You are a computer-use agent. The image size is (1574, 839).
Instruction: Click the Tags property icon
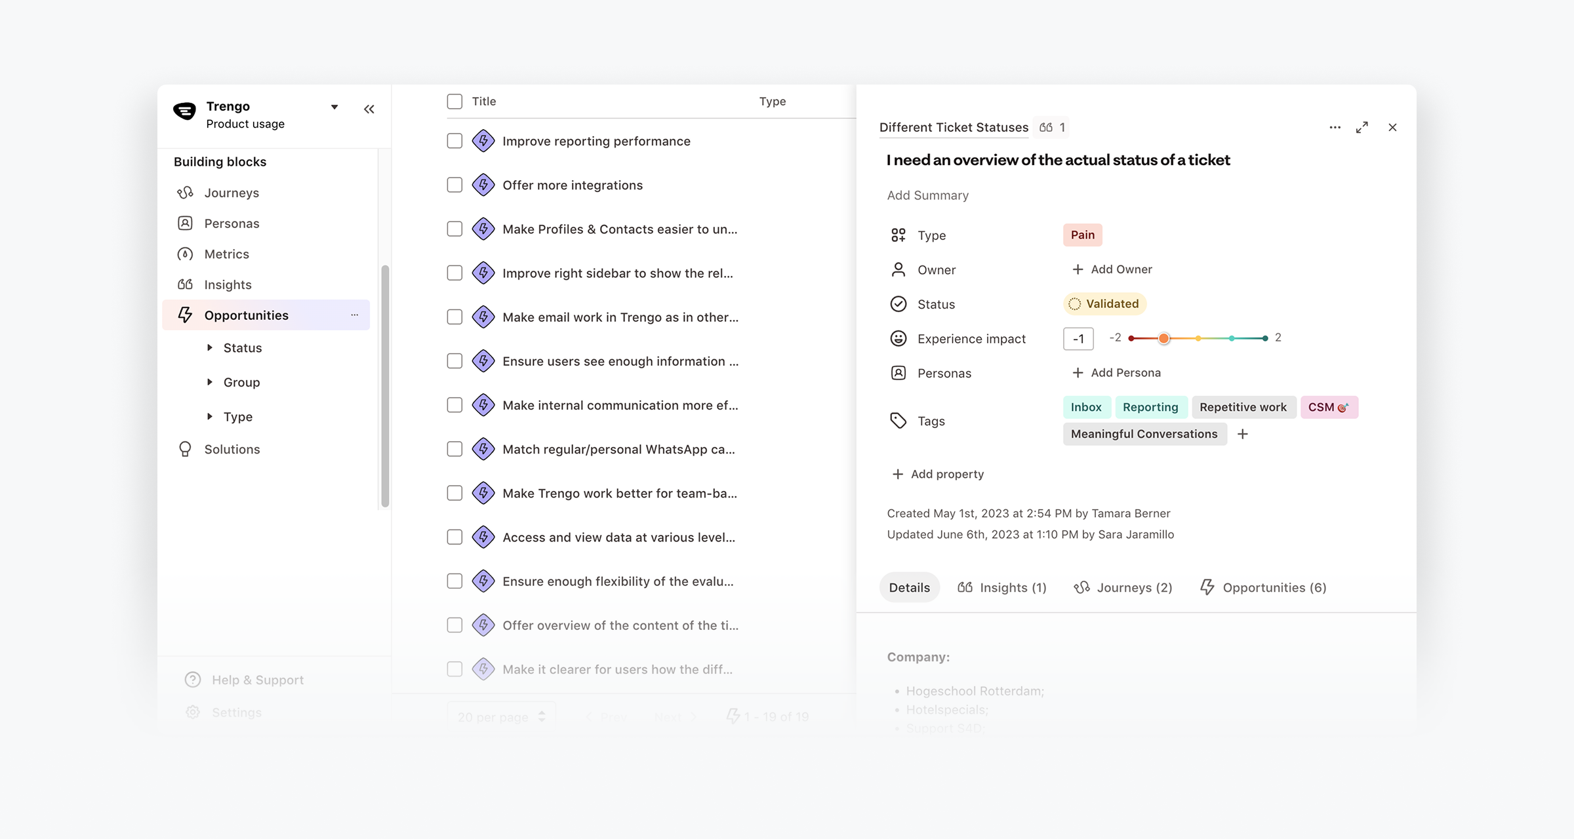pos(898,421)
